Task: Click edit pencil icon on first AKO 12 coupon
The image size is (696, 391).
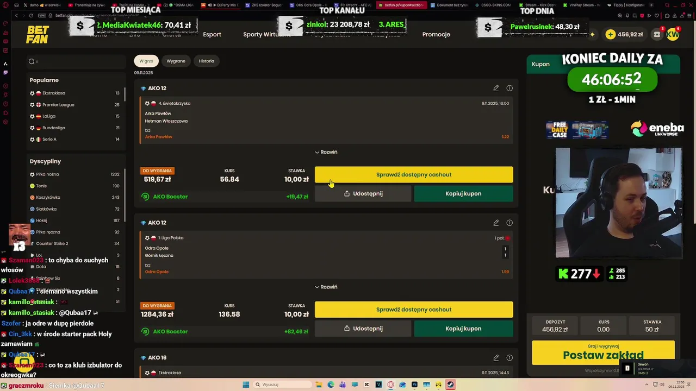Action: (x=496, y=88)
